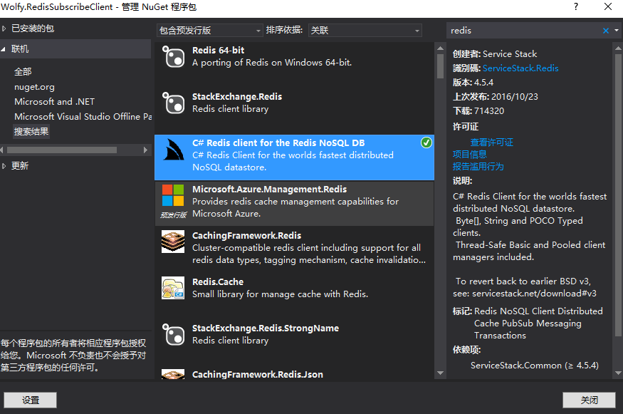The image size is (623, 414).
Task: Select the CachingFramework.Redis package title
Action: coord(247,235)
